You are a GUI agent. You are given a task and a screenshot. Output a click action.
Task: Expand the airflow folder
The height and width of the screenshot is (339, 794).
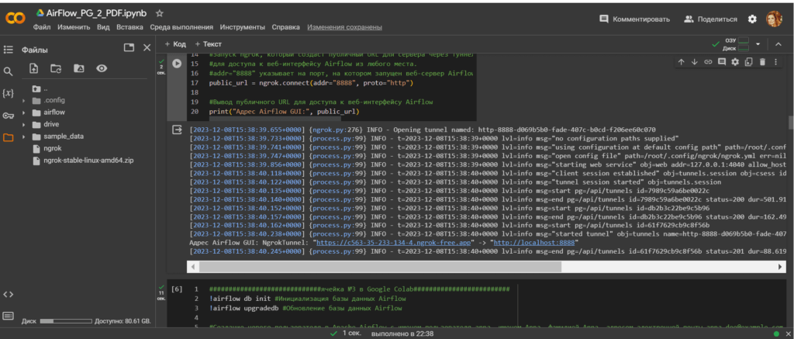[24, 112]
